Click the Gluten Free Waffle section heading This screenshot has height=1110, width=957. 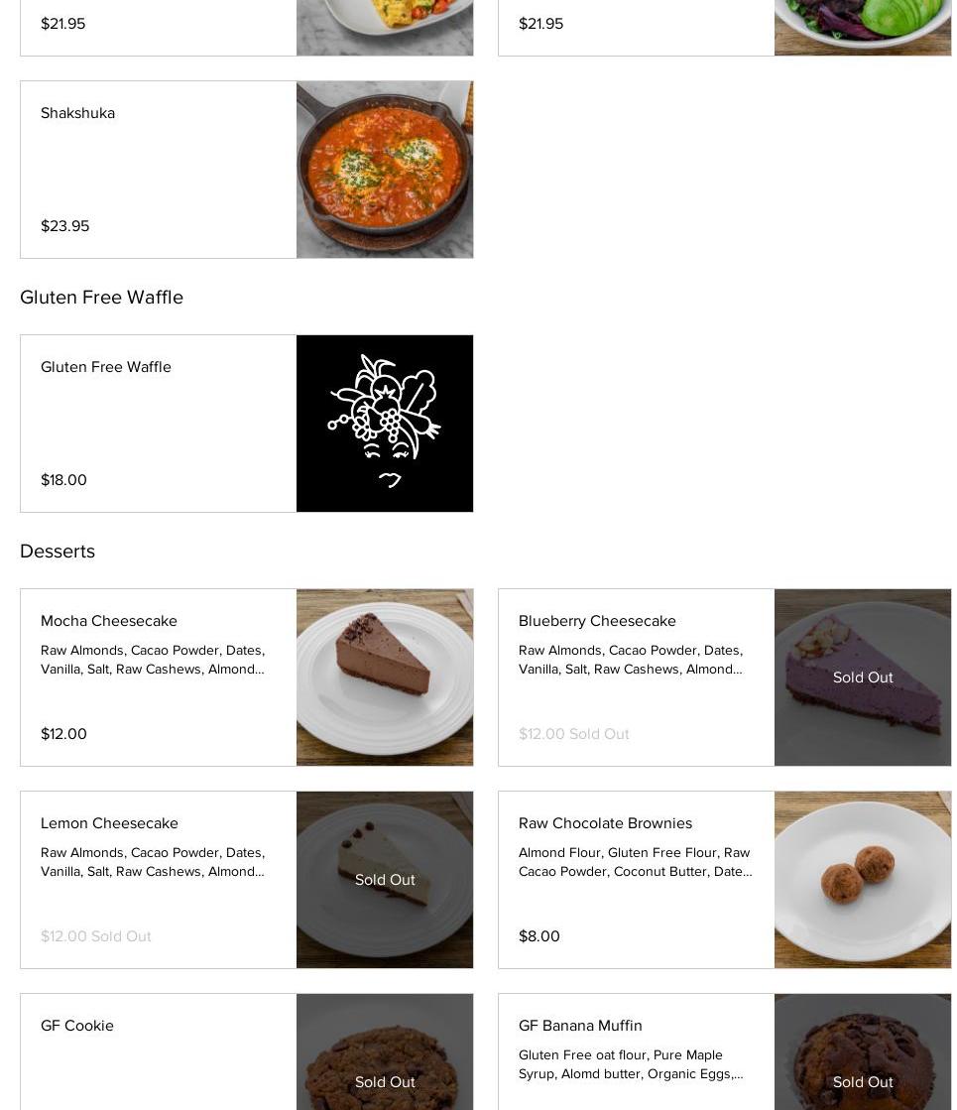[x=101, y=298]
